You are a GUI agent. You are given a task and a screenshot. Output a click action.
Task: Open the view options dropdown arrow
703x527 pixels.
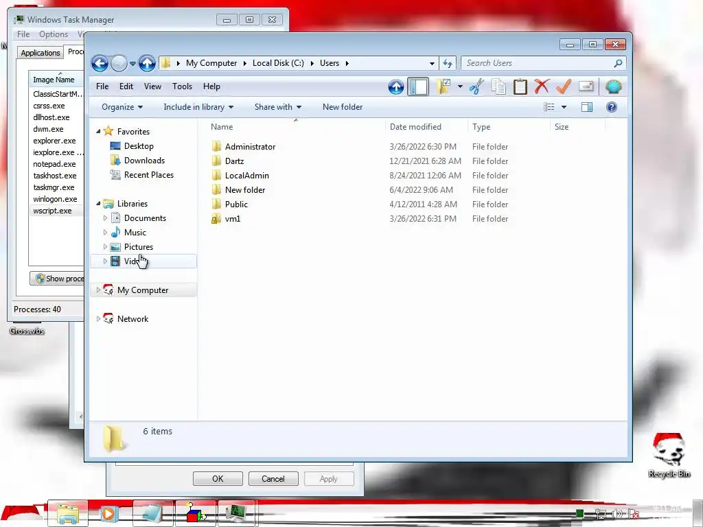tap(564, 107)
